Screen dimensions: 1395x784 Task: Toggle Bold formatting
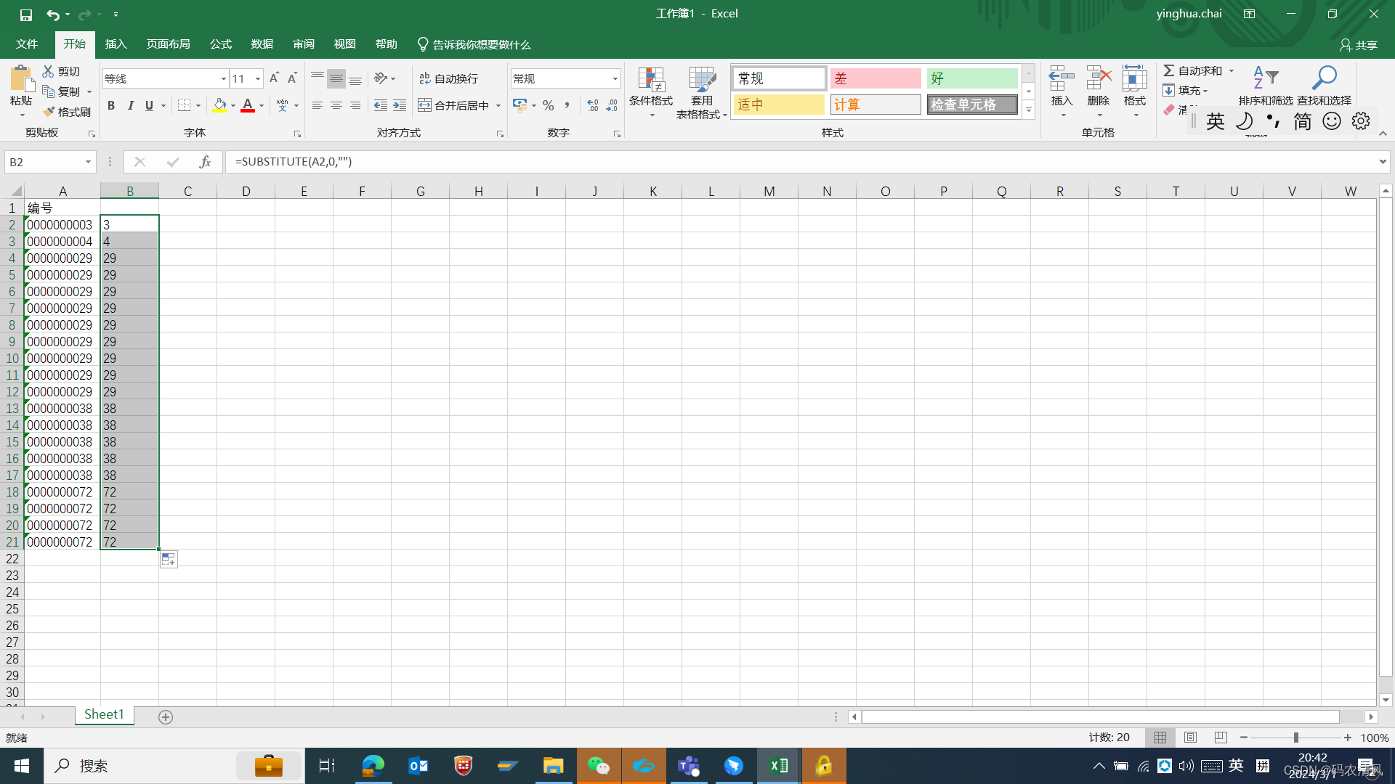111,105
